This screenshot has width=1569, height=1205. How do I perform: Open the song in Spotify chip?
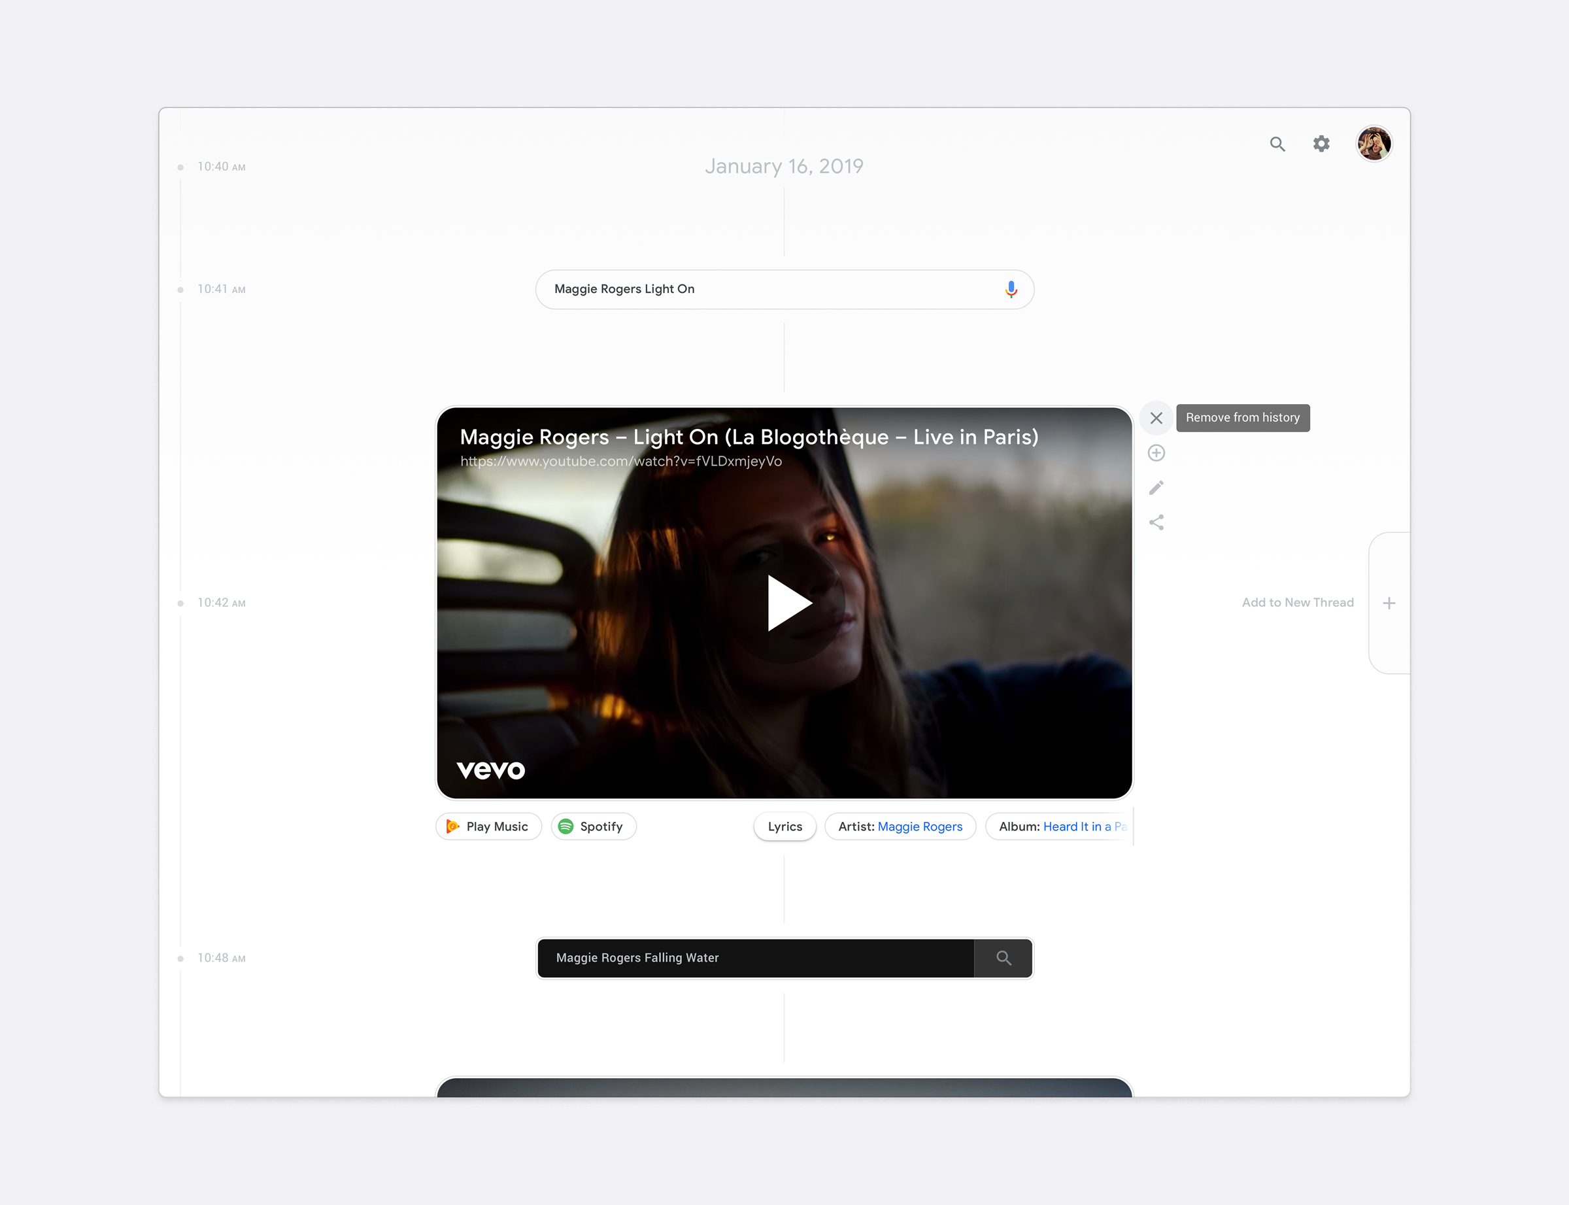(x=593, y=826)
